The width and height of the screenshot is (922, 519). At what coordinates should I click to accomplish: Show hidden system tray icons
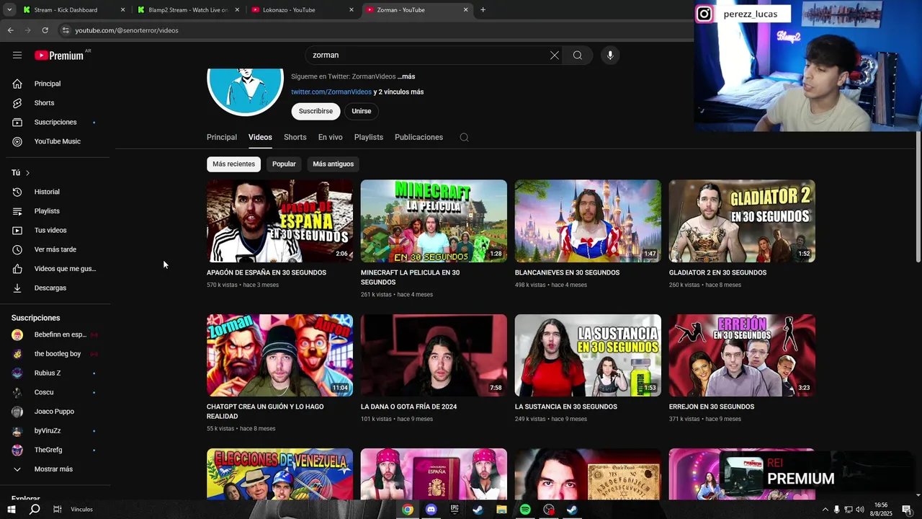click(x=825, y=510)
